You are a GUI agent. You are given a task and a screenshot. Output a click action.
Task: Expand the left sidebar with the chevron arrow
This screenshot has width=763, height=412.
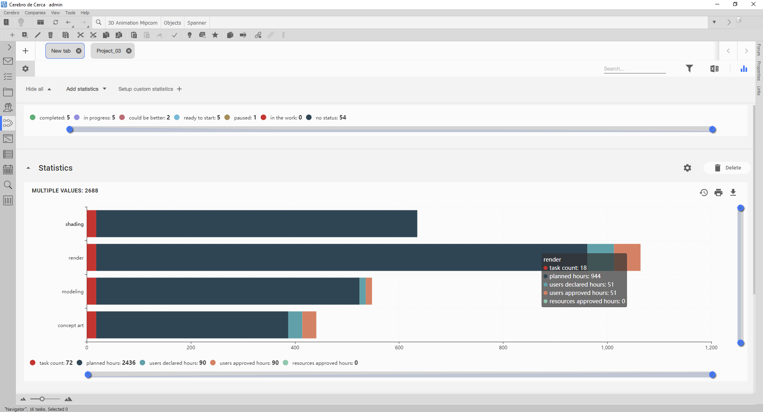[9, 47]
